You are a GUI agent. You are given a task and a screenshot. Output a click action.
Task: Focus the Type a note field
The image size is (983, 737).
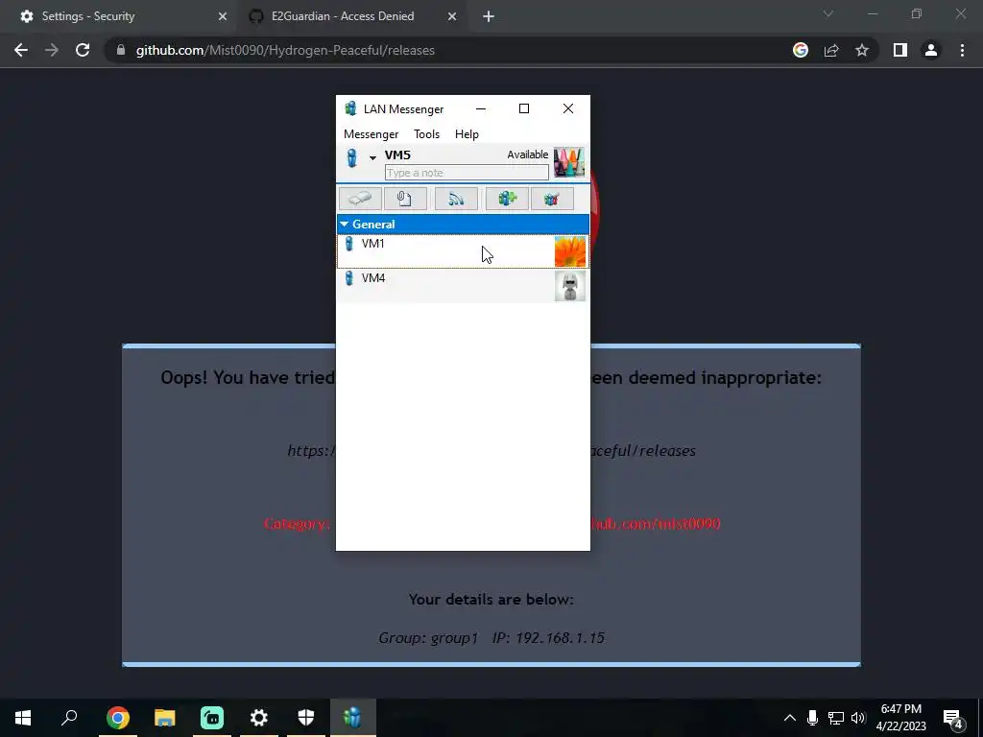(x=467, y=173)
